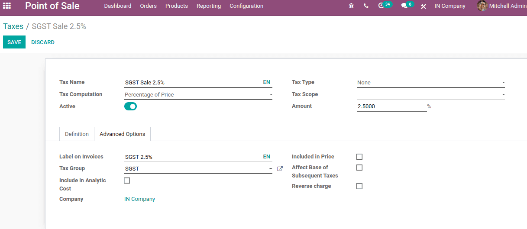Tick Include in Analytic Cost checkbox
527x229 pixels.
[127, 181]
